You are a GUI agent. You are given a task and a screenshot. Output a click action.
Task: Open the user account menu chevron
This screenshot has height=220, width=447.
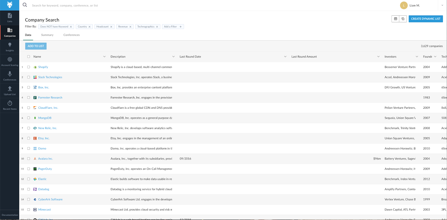pos(442,5)
